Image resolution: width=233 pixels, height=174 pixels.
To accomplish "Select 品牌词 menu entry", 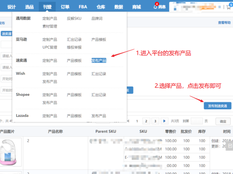I will pyautogui.click(x=97, y=19).
